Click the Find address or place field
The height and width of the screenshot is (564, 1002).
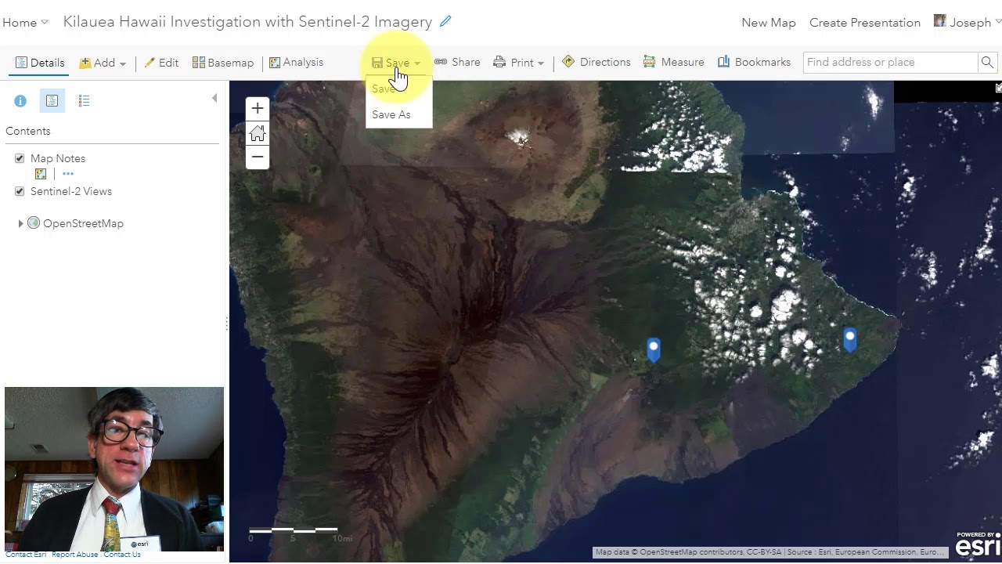(x=890, y=63)
